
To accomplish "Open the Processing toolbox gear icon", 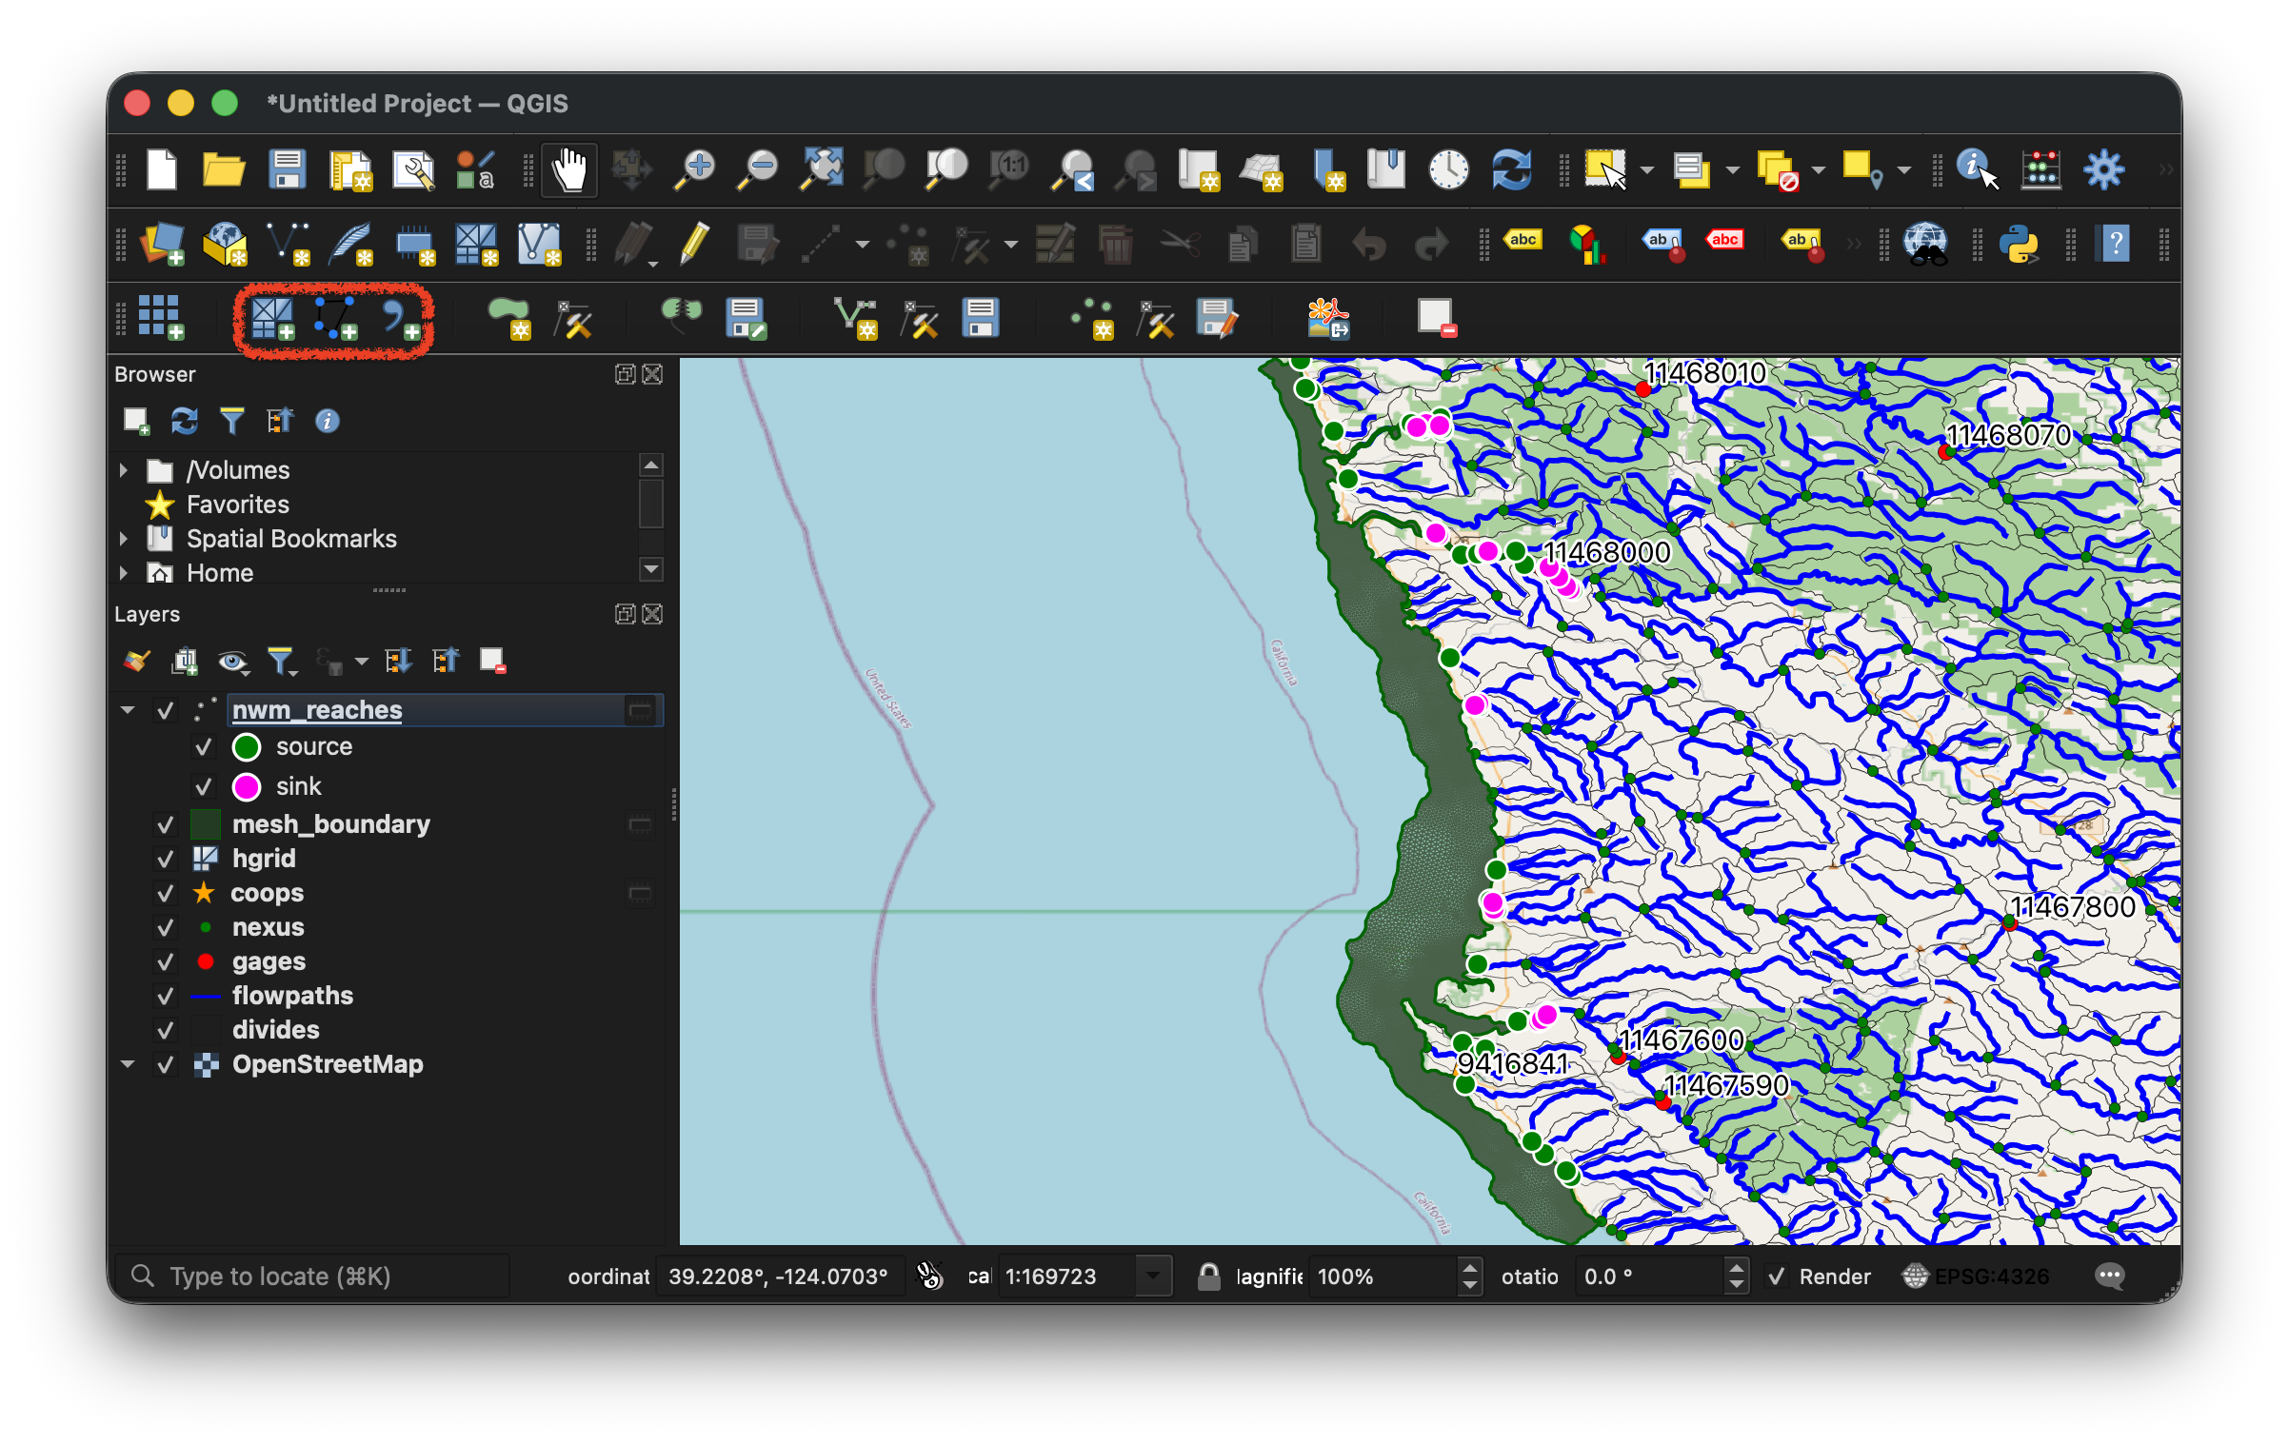I will pos(2103,170).
